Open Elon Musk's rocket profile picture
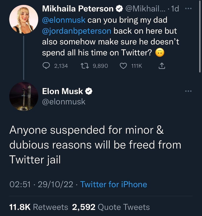Image resolution: width=202 pixels, height=216 pixels. point(24,97)
